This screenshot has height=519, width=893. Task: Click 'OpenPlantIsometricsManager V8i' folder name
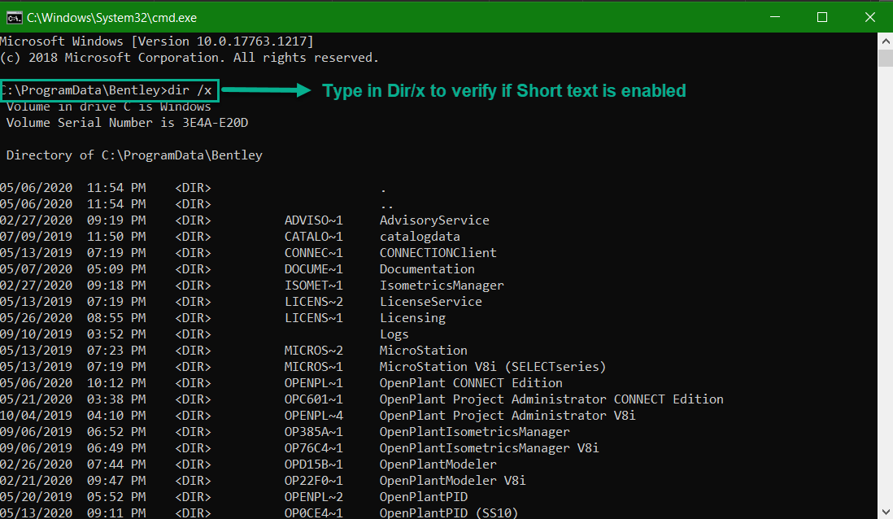coord(490,448)
